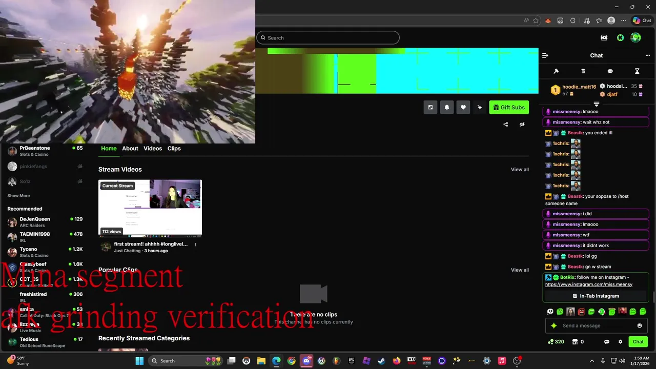
Task: Open the first stream!! ahhhh video title
Action: (x=151, y=244)
